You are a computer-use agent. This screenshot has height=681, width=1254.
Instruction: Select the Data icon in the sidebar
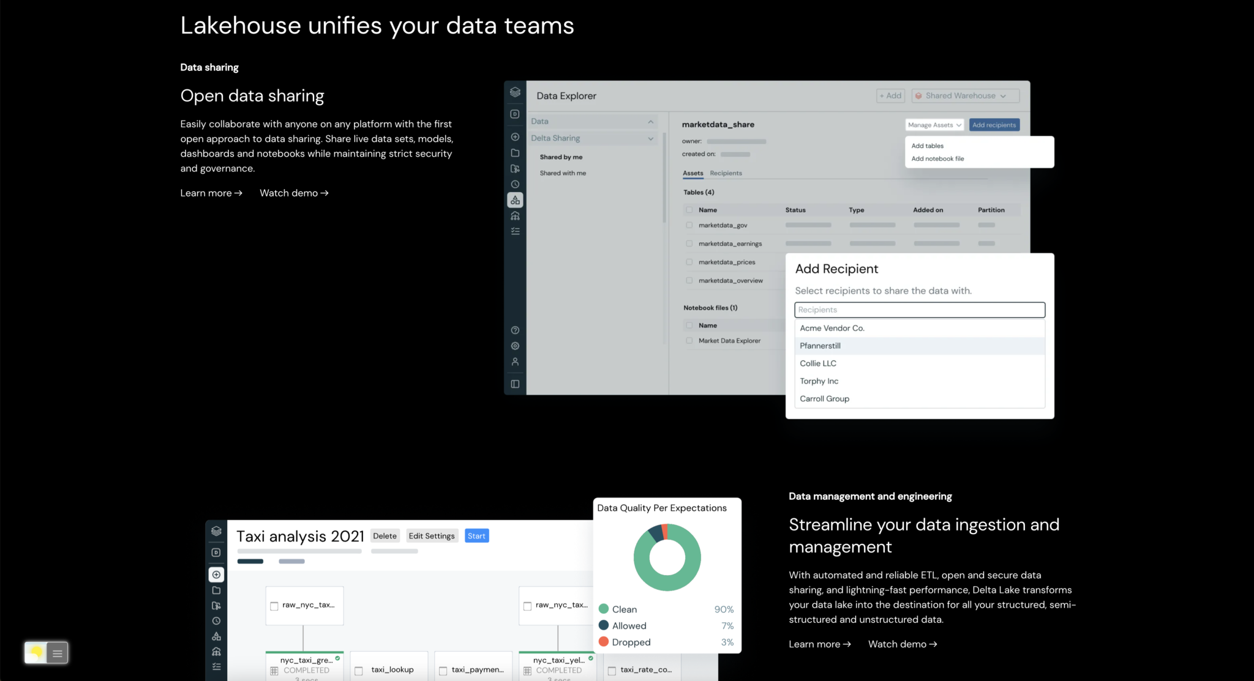click(515, 200)
